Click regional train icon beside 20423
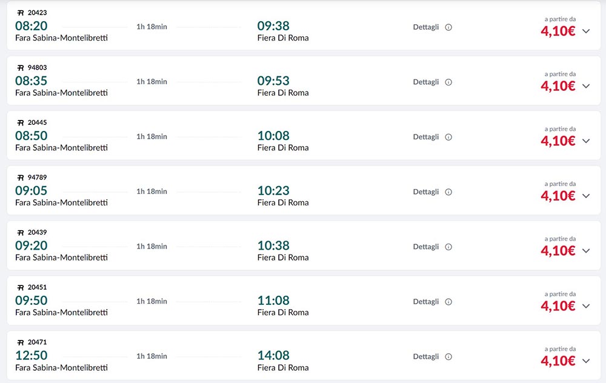 (21, 13)
